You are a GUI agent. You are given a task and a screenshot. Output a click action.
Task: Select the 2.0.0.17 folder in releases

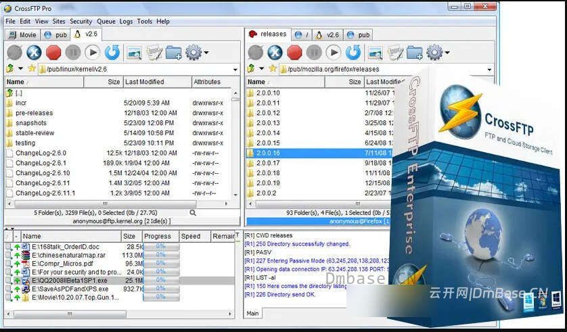[x=268, y=163]
